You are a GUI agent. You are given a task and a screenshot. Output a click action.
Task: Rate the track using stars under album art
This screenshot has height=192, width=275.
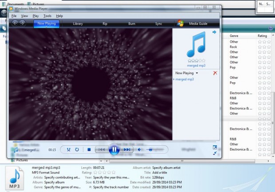pos(196,60)
